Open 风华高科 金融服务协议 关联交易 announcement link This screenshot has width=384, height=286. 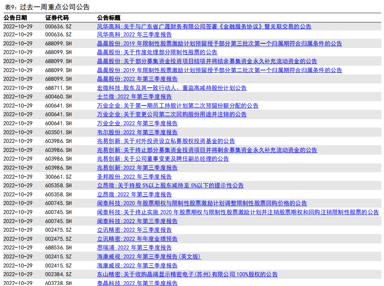click(204, 26)
